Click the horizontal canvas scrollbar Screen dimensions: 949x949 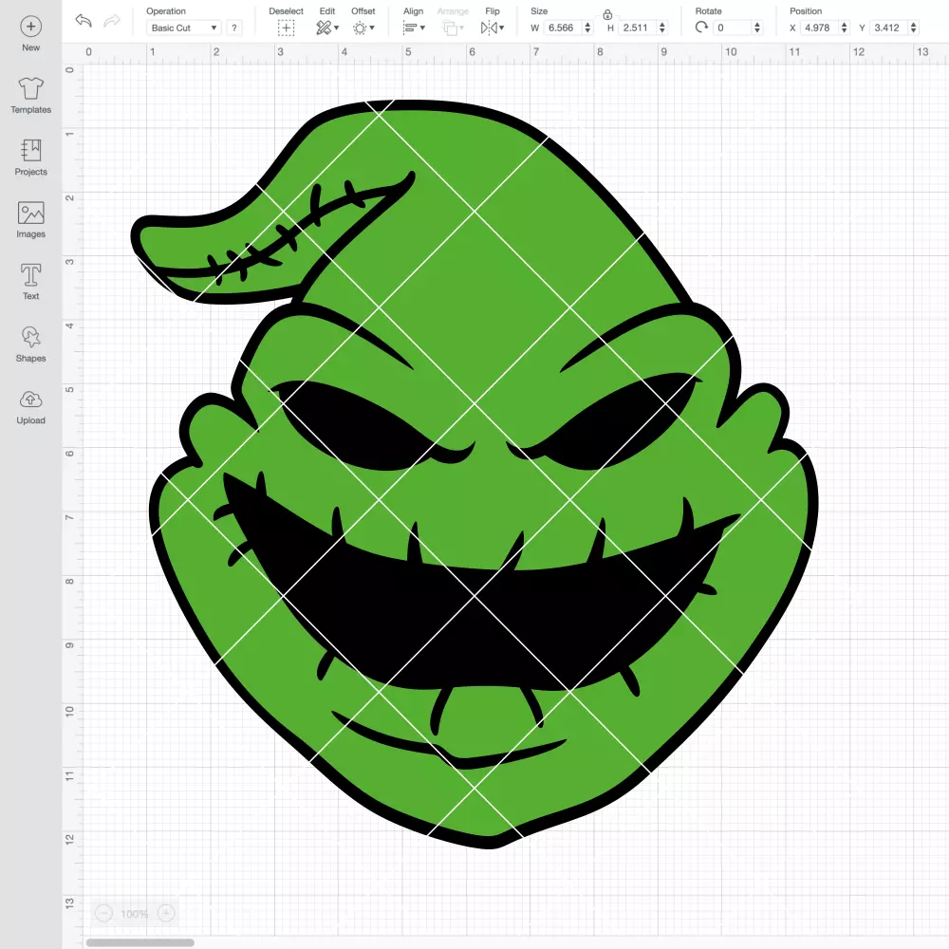click(x=140, y=942)
